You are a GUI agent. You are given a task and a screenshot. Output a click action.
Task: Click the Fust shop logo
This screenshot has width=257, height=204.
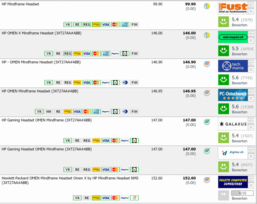click(x=233, y=8)
